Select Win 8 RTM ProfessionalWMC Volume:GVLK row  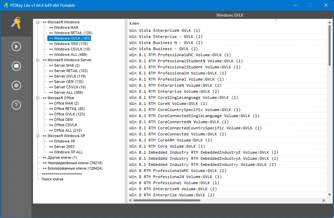tap(227, 171)
